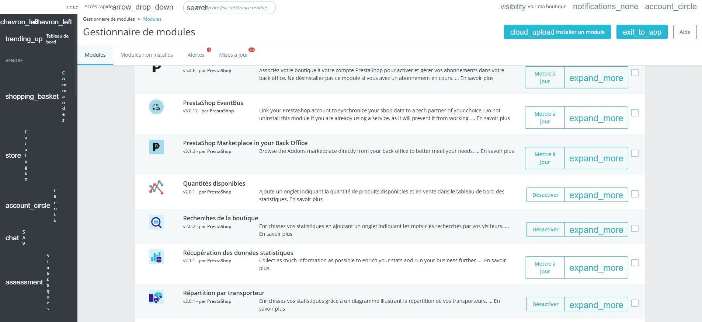Click Mettre à jour for v5.4.6 module
The image size is (702, 322).
pyautogui.click(x=545, y=78)
